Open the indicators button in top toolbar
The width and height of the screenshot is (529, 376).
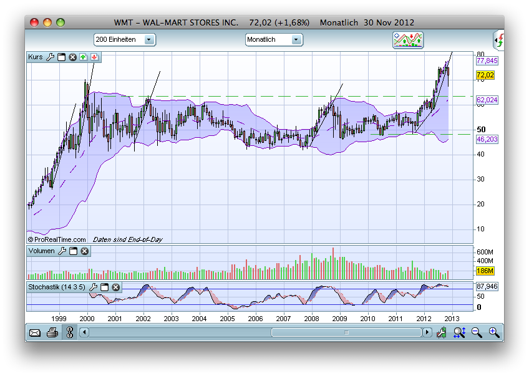(x=408, y=40)
